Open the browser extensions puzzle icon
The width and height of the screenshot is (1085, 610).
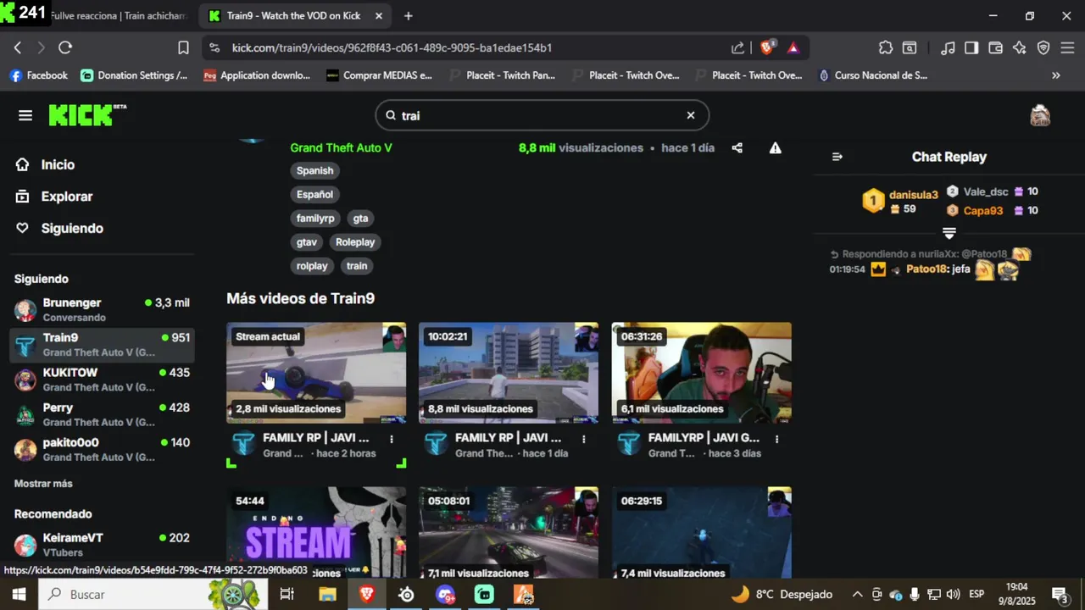[886, 47]
